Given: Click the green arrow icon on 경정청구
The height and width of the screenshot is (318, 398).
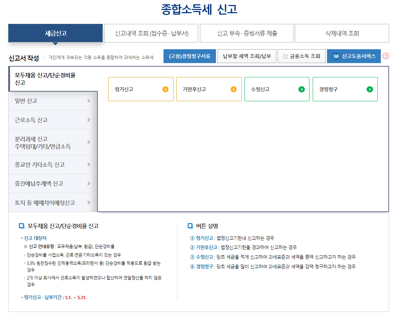Looking at the screenshot, I should [370, 89].
